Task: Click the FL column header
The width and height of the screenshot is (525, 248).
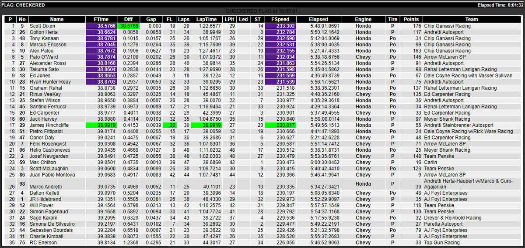Action: tap(170, 20)
